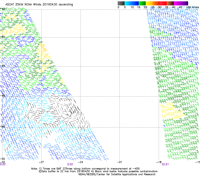Viewport: 200px width, 176px height.
Task: Click the 0:32 time label below -30
Action: [x=3, y=164]
